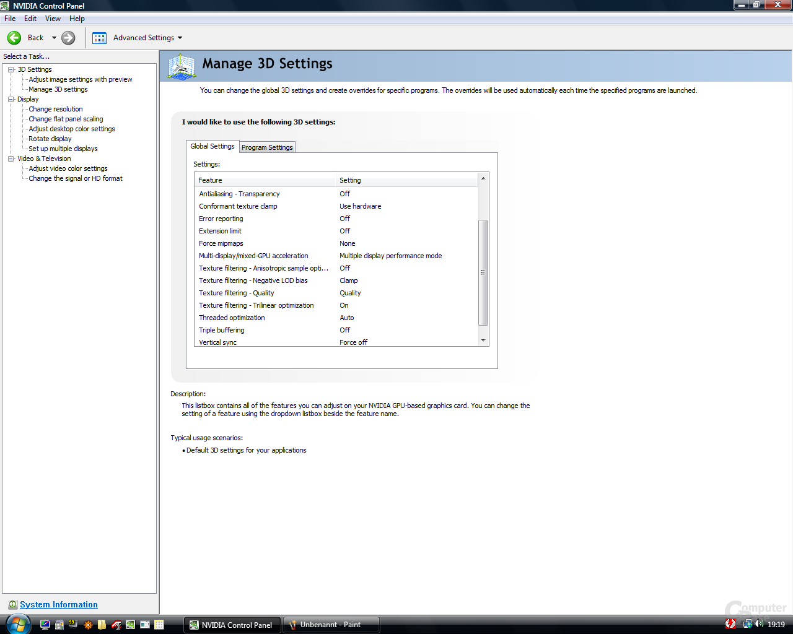Open the Help menu
The height and width of the screenshot is (634, 793).
[77, 19]
